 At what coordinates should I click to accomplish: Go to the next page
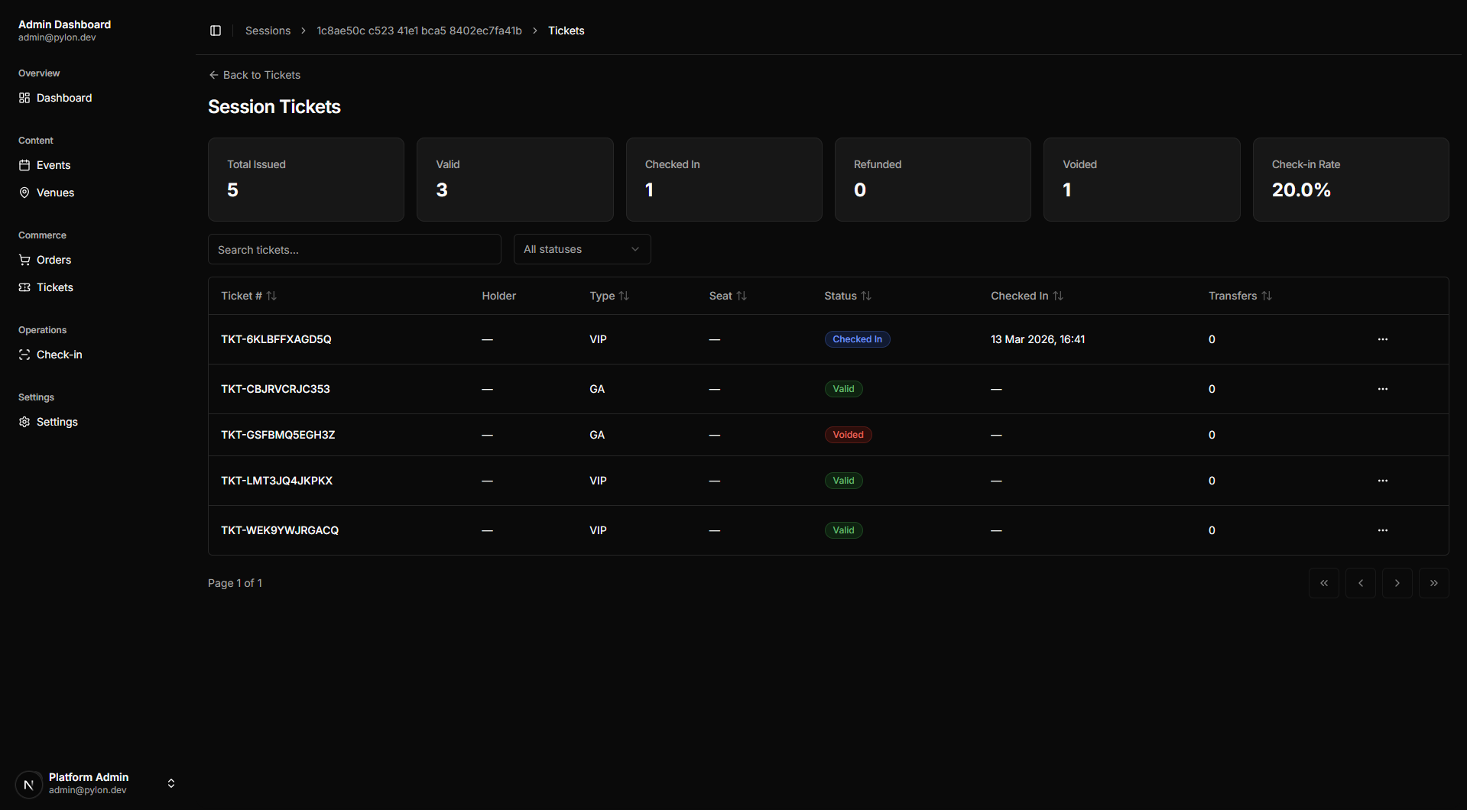1397,583
